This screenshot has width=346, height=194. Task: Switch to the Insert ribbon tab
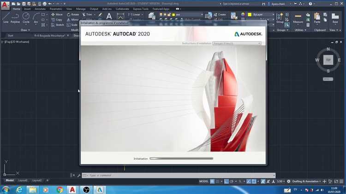27,9
